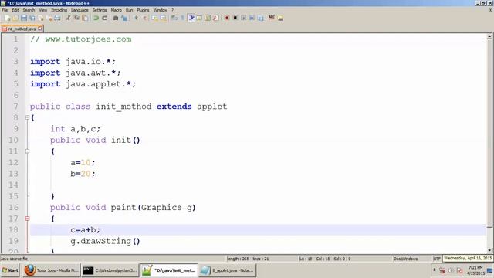Click Run macro multiple times icon
The width and height of the screenshot is (494, 278).
tap(252, 18)
